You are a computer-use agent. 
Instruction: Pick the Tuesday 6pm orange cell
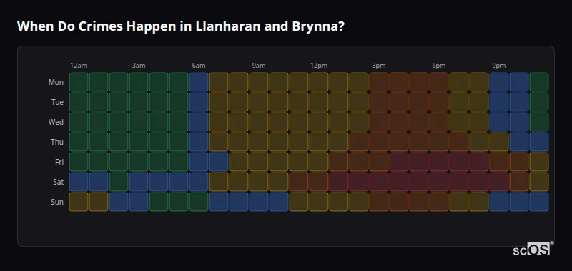coord(439,102)
